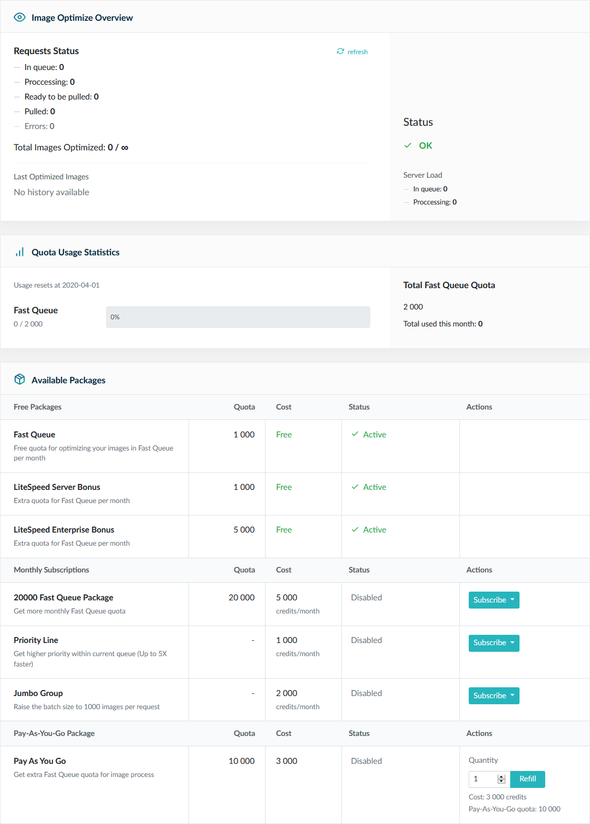This screenshot has height=824, width=590.
Task: Click 'Errors: 0' entry in Requests Status
Action: pyautogui.click(x=39, y=126)
